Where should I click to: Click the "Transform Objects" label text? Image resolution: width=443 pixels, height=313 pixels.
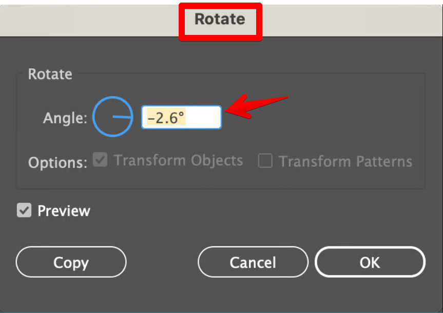[178, 161]
